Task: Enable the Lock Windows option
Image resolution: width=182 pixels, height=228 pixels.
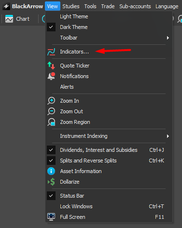Action: (x=109, y=206)
